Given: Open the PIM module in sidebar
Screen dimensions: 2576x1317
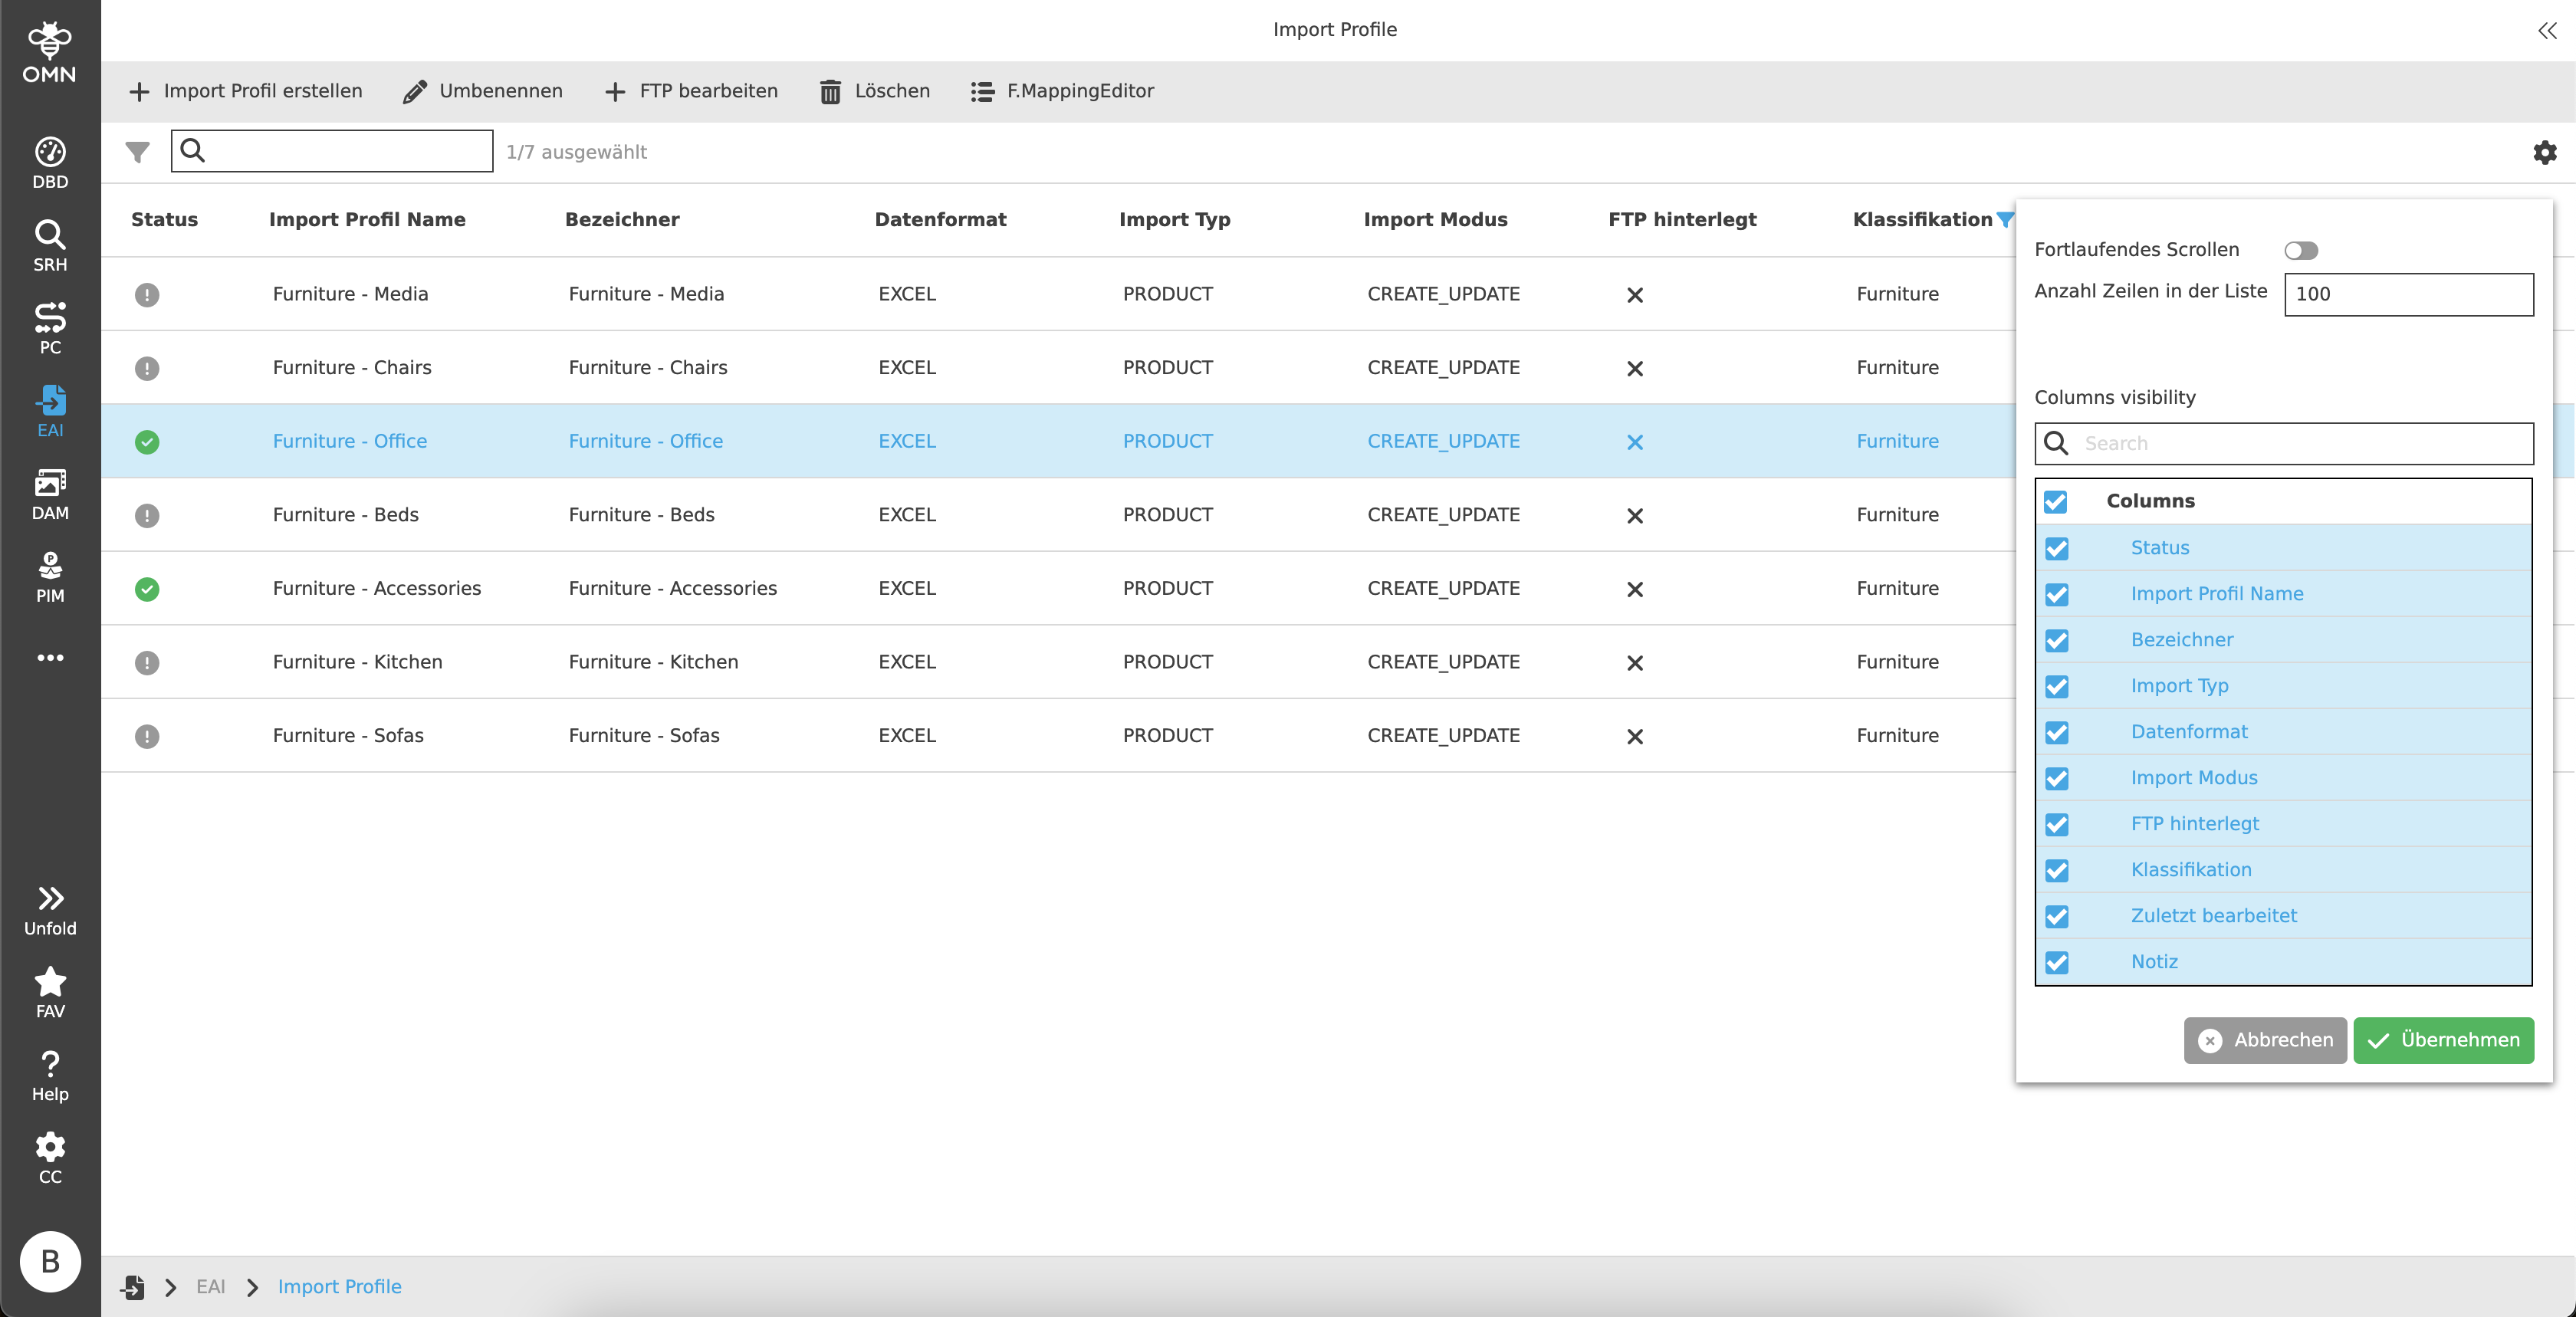Looking at the screenshot, I should 50,577.
